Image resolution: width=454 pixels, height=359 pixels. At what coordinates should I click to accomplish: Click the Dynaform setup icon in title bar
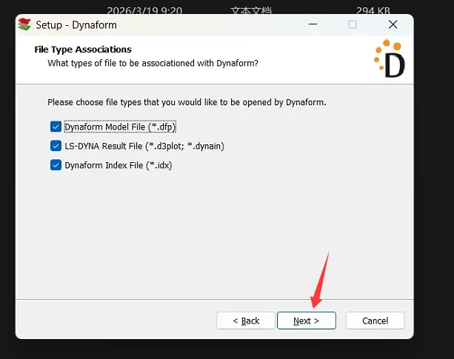24,24
